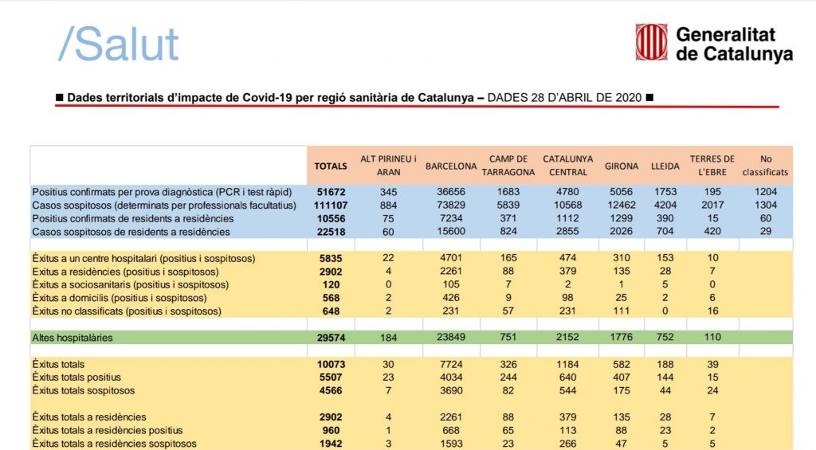Click Catalunya Central value 10568
The image size is (816, 450).
tap(567, 205)
